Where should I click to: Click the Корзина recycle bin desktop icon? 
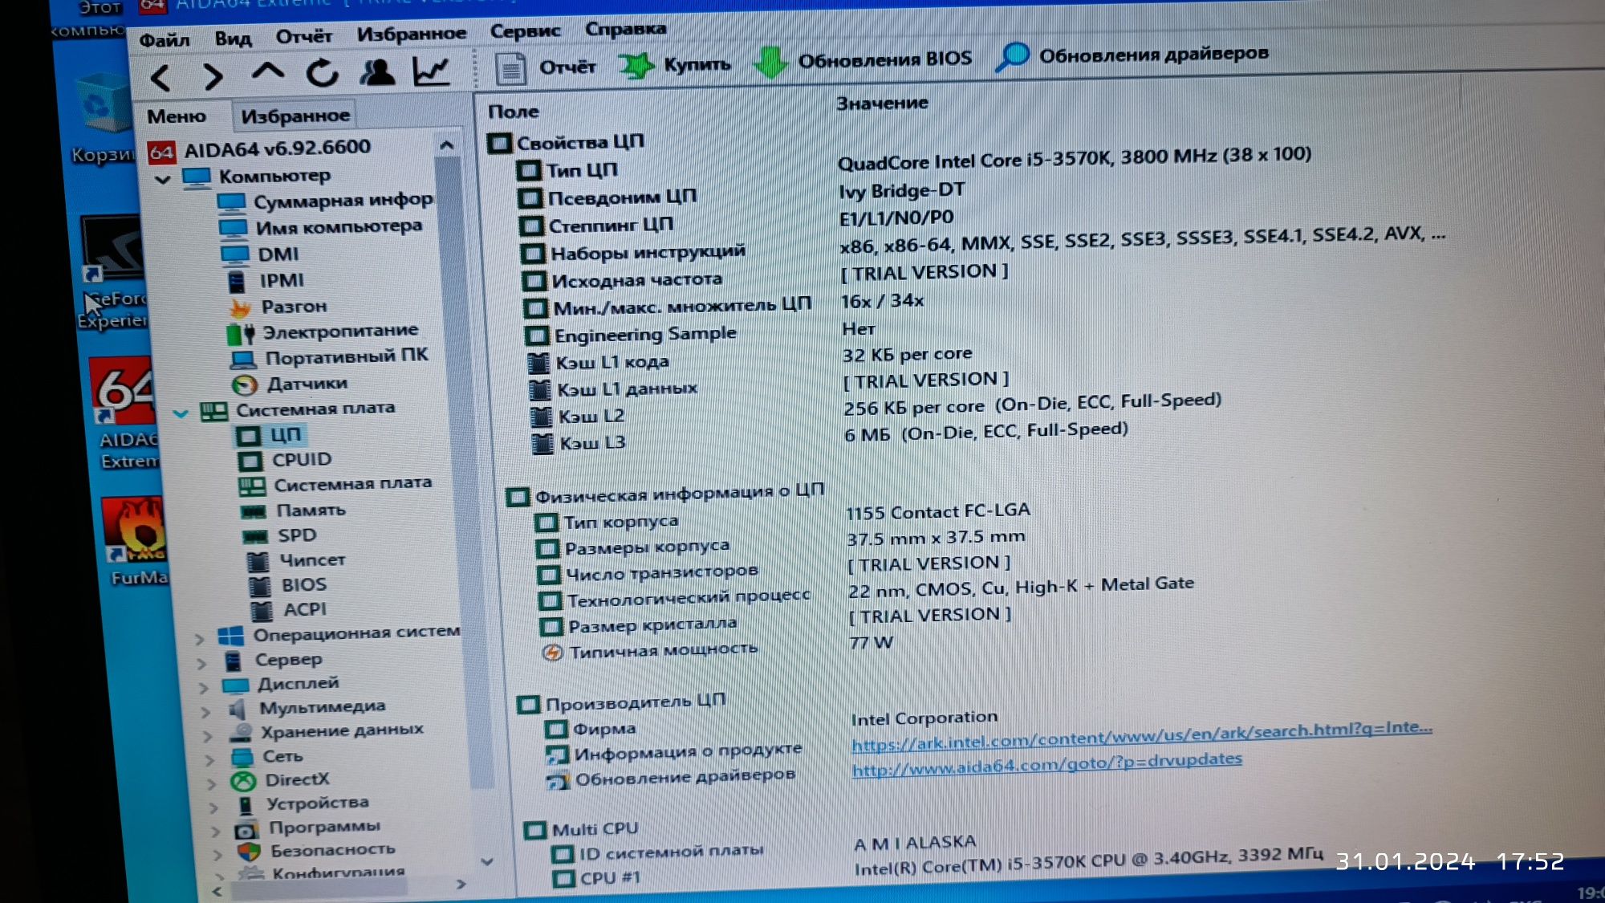click(x=103, y=119)
